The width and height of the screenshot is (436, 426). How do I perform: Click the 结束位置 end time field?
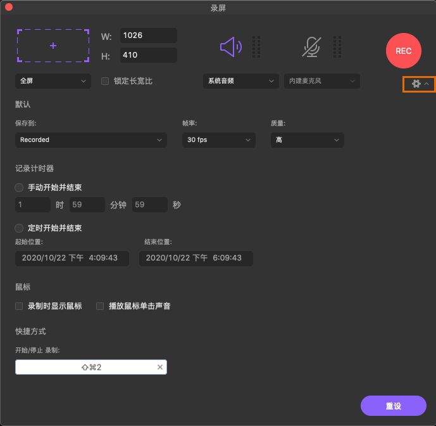(196, 258)
